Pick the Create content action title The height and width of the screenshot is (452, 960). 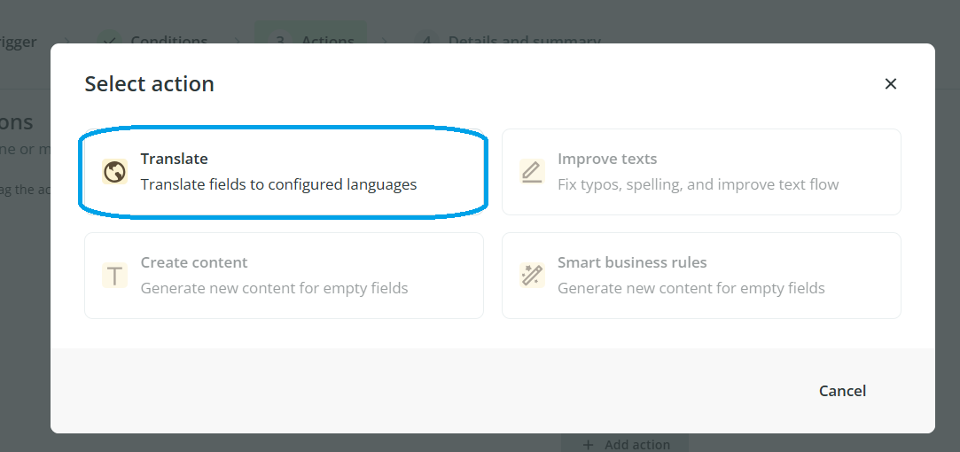click(x=194, y=262)
